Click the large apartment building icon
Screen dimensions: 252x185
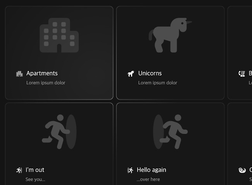pos(59,35)
